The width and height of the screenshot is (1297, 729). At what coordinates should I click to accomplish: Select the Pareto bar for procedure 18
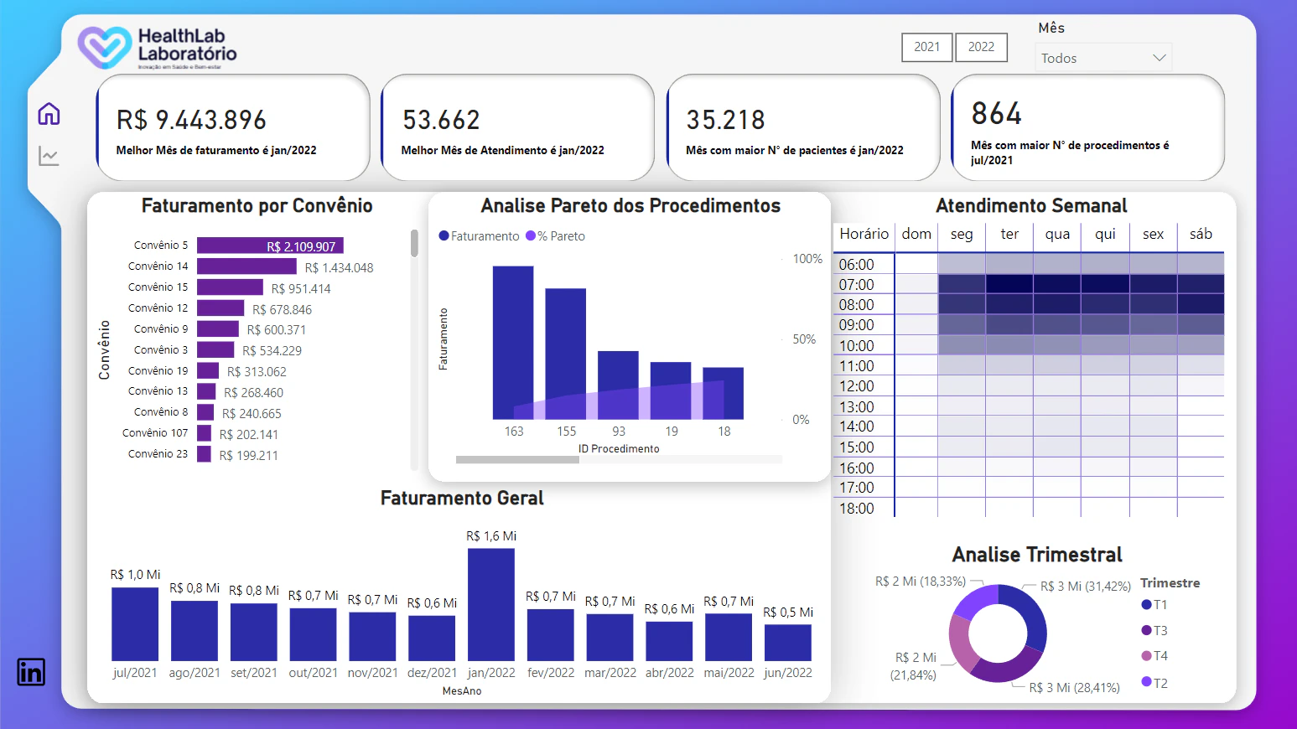[x=724, y=393]
